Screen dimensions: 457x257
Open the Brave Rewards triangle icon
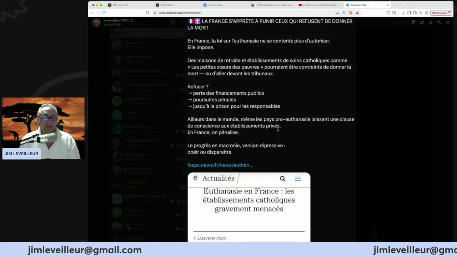click(x=357, y=13)
